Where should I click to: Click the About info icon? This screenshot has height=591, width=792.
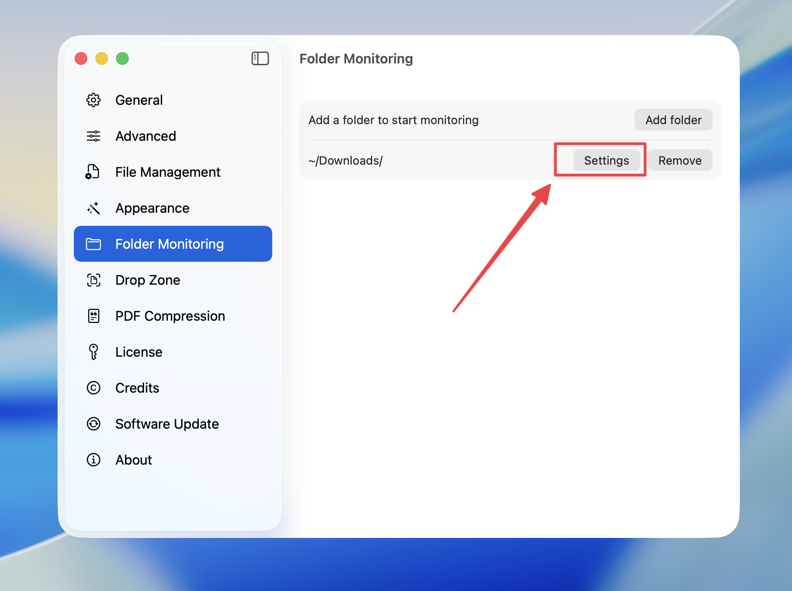click(x=94, y=460)
